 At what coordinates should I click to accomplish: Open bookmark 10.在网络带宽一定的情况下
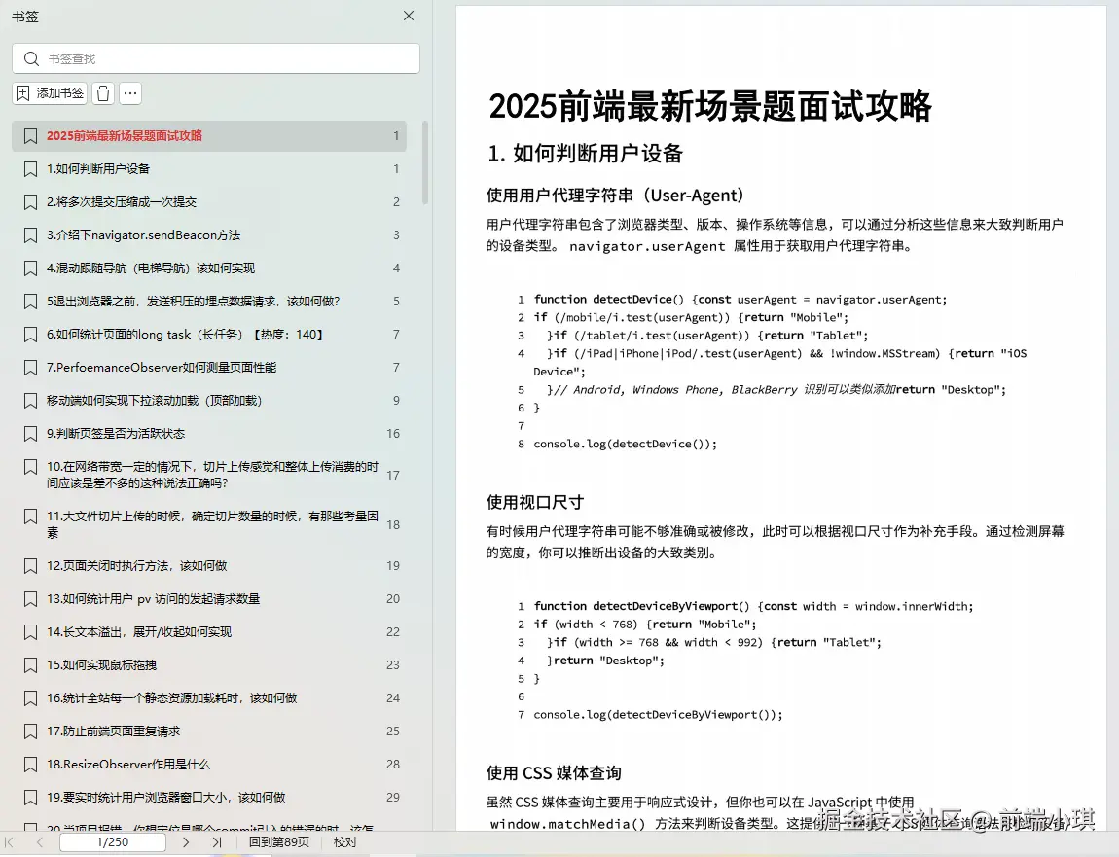click(x=209, y=475)
